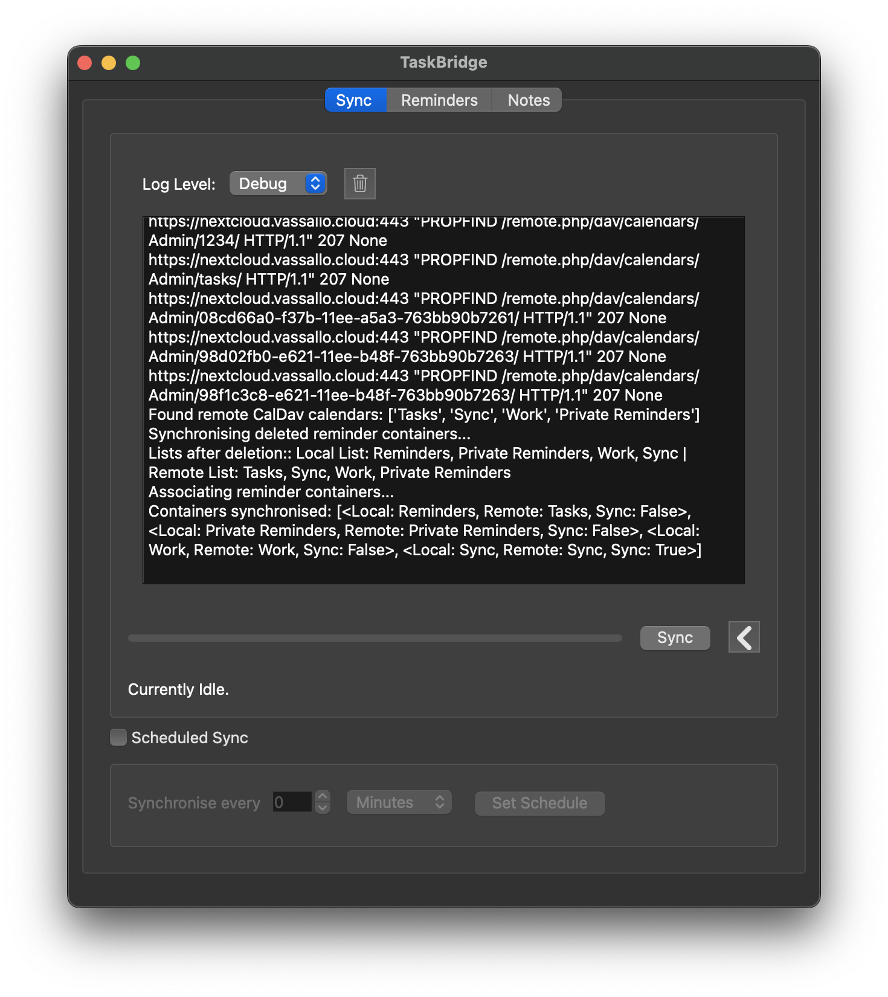Switch to the Notes tab
This screenshot has height=997, width=888.
[529, 100]
